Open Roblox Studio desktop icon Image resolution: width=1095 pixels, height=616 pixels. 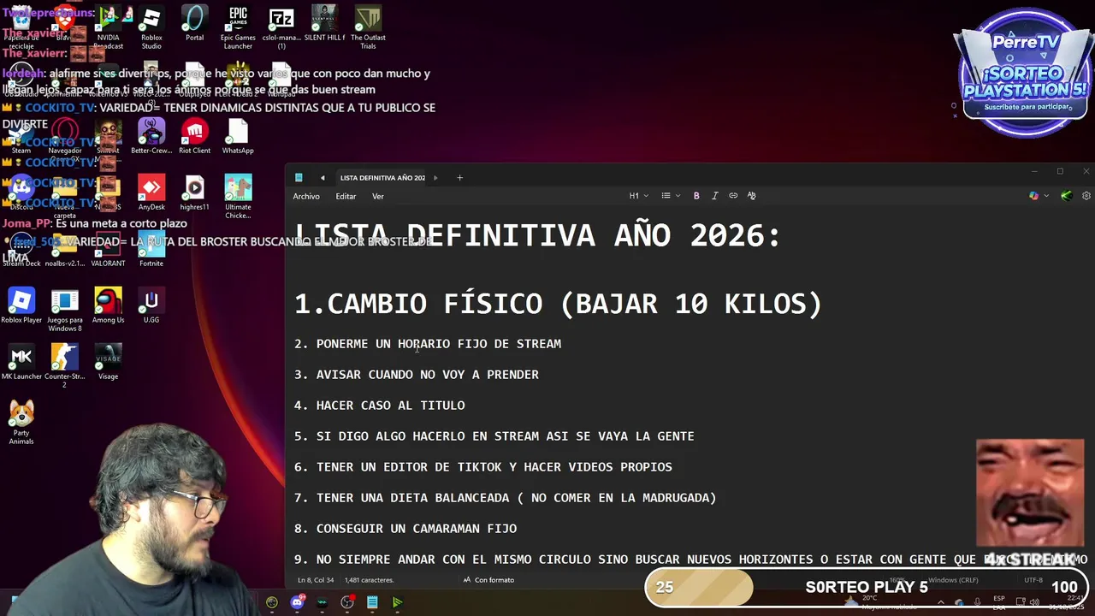point(151,28)
